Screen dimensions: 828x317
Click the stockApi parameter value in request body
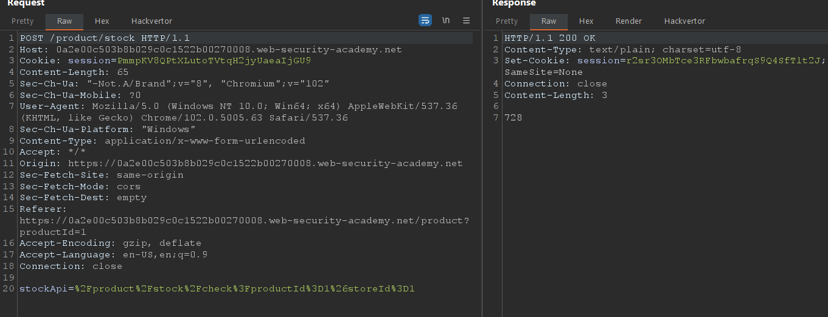click(245, 288)
